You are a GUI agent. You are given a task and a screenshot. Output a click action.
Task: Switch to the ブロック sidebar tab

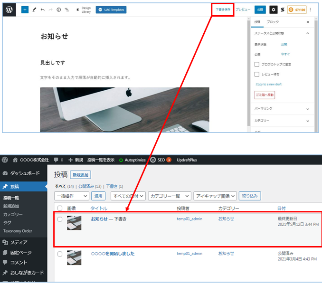pos(273,22)
